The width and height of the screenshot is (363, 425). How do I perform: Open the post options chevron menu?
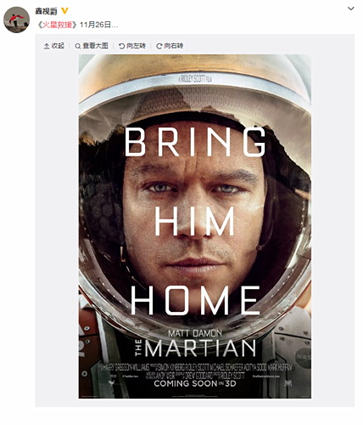coord(351,8)
